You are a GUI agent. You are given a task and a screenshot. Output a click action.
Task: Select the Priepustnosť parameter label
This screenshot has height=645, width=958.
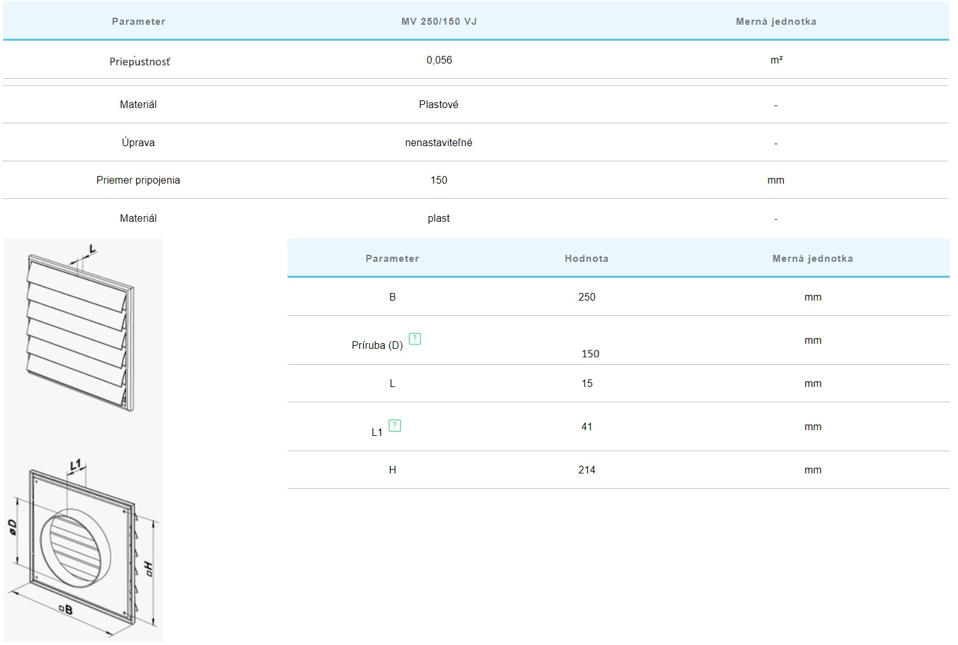[139, 62]
